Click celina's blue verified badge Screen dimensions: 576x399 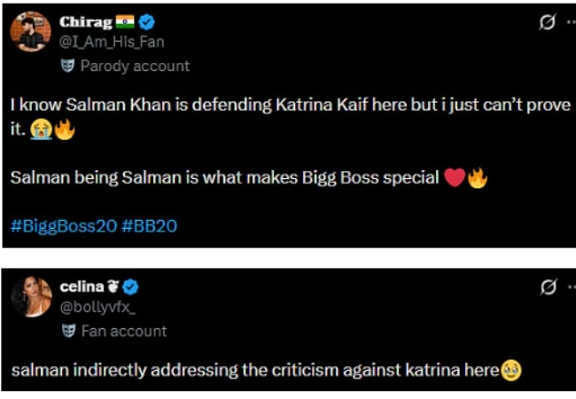click(x=130, y=287)
